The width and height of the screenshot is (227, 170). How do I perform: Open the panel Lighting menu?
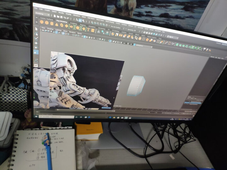58,30
